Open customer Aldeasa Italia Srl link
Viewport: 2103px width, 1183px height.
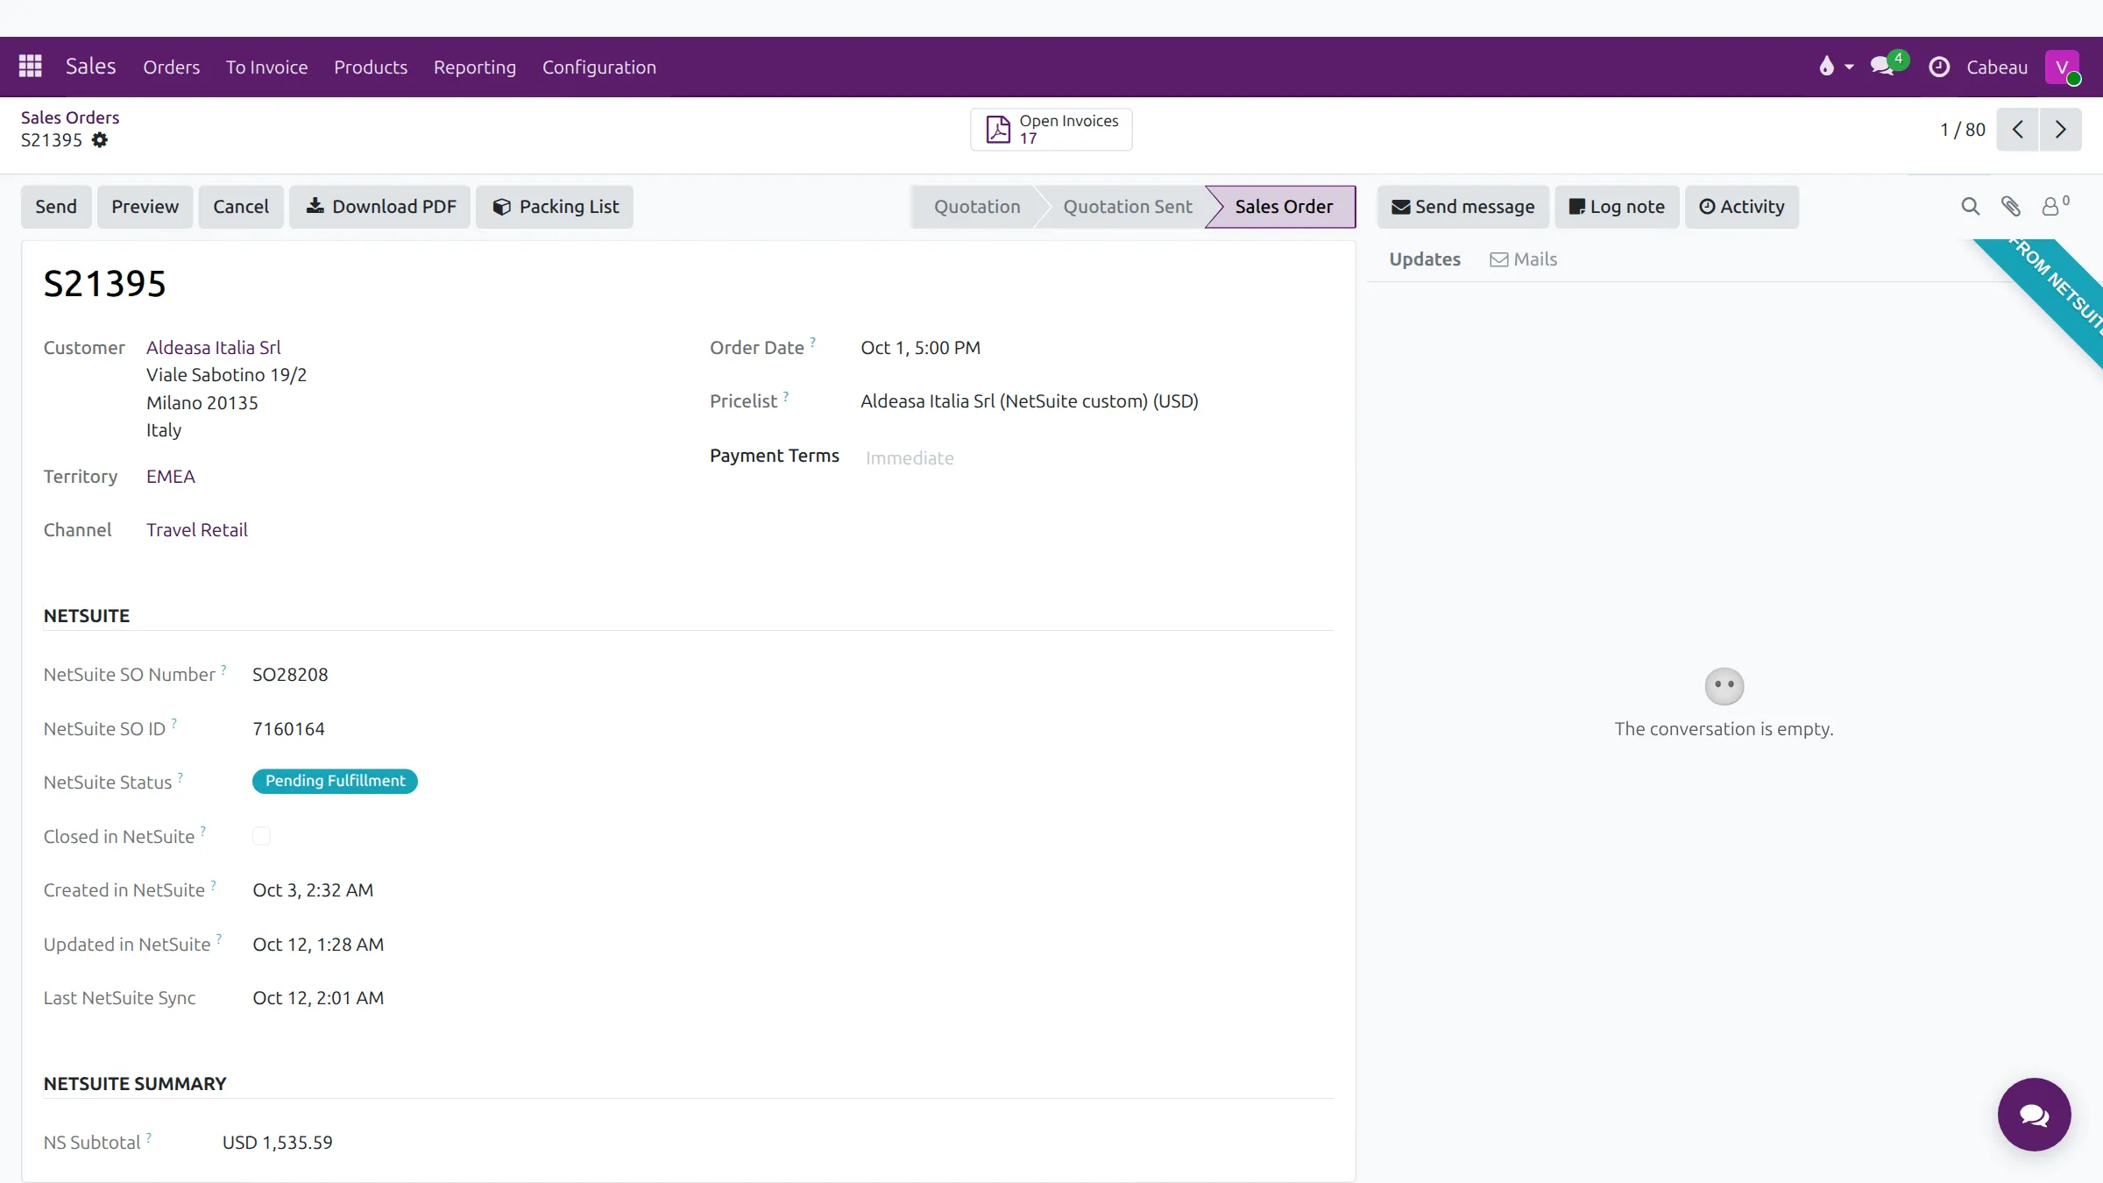pyautogui.click(x=213, y=348)
